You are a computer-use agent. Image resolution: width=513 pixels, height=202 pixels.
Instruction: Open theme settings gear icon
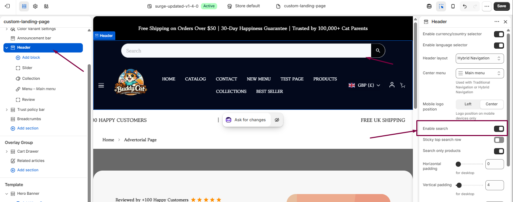click(35, 6)
